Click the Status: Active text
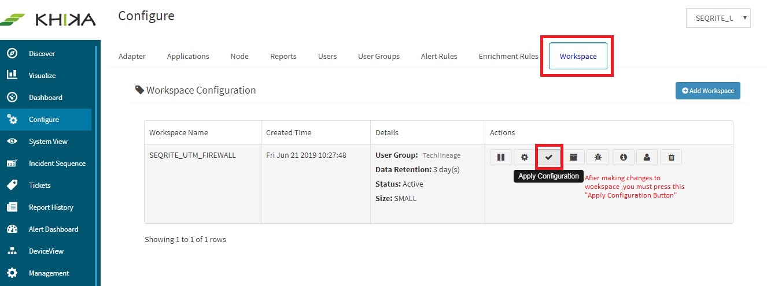This screenshot has width=767, height=286. [399, 184]
